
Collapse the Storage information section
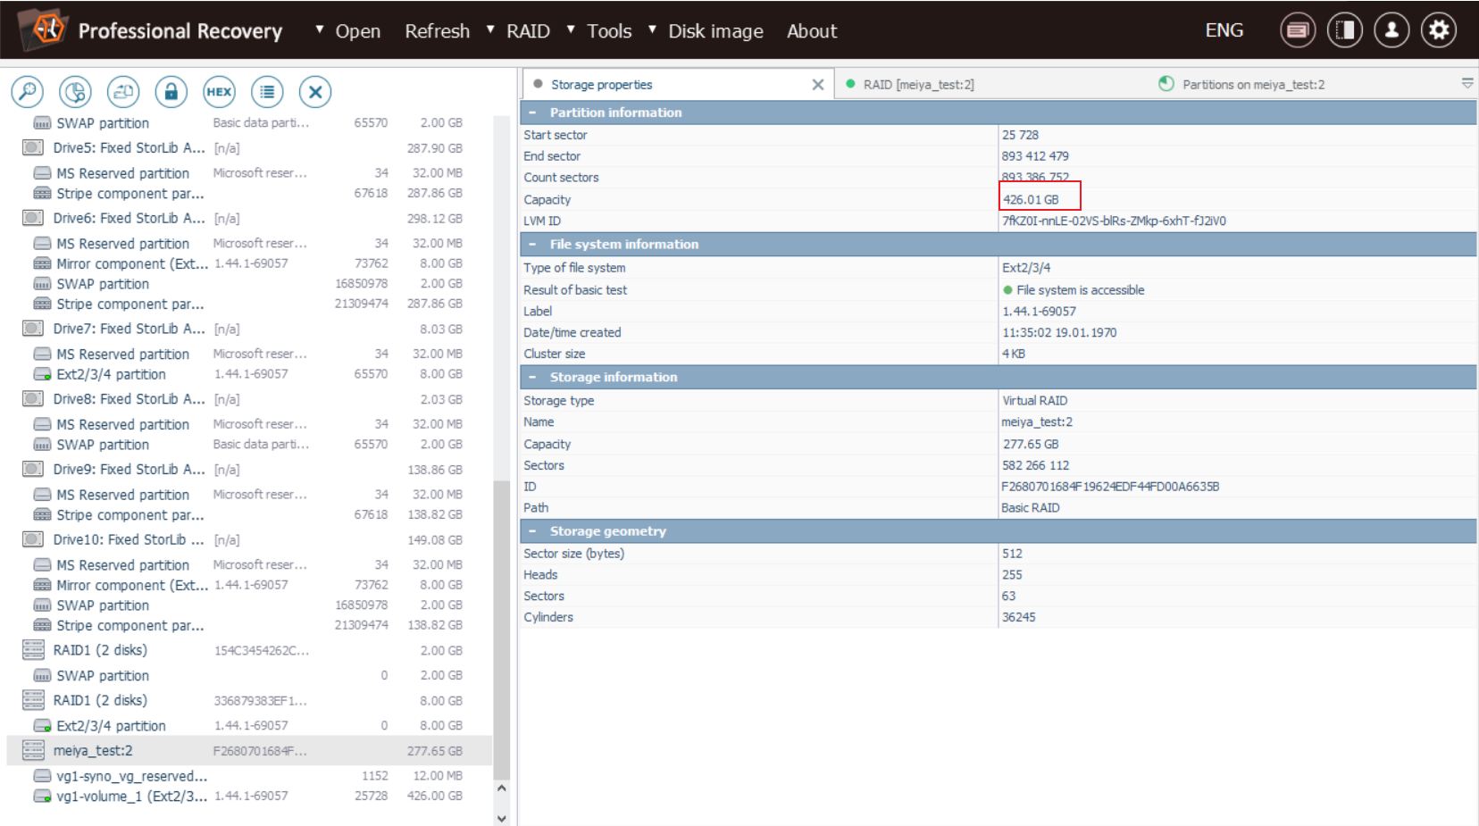coord(532,377)
